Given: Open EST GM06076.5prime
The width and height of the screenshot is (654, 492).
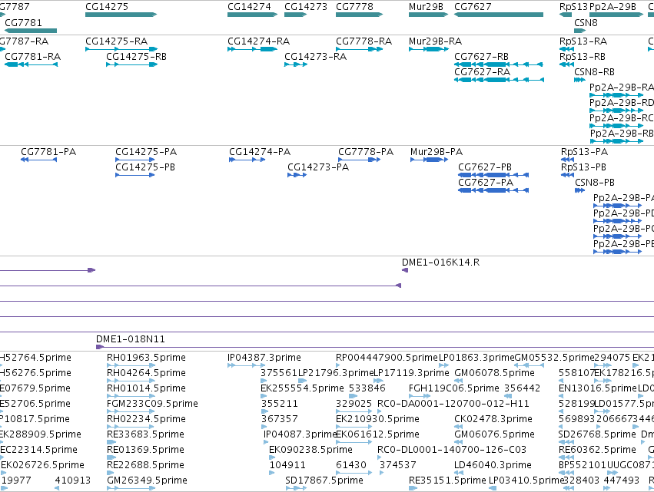Looking at the screenshot, I should point(494,434).
